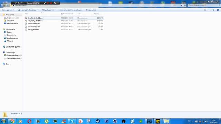Click the RU language indicator
The image size is (221, 124).
[x=189, y=121]
